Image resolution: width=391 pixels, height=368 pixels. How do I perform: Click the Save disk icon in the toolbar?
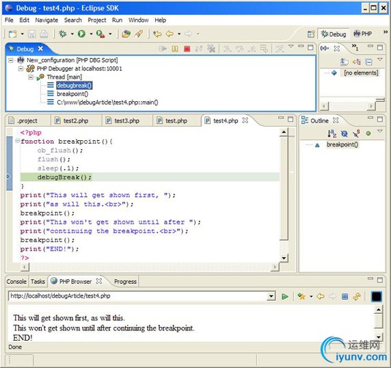pos(31,34)
